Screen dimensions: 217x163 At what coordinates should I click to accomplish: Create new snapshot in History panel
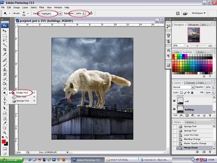[x=204, y=152]
